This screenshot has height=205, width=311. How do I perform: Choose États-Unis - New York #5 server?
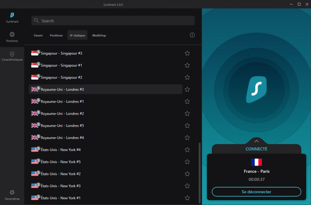coord(105,162)
